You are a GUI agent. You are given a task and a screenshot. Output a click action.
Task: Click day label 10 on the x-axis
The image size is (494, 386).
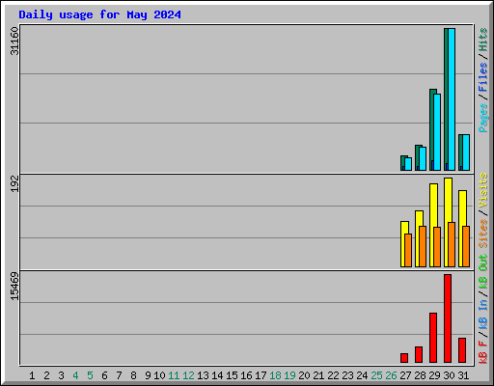pyautogui.click(x=159, y=375)
